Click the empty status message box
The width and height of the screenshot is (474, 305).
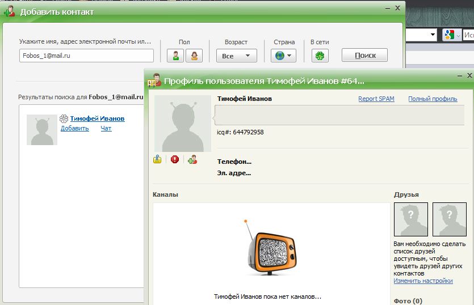pos(339,115)
